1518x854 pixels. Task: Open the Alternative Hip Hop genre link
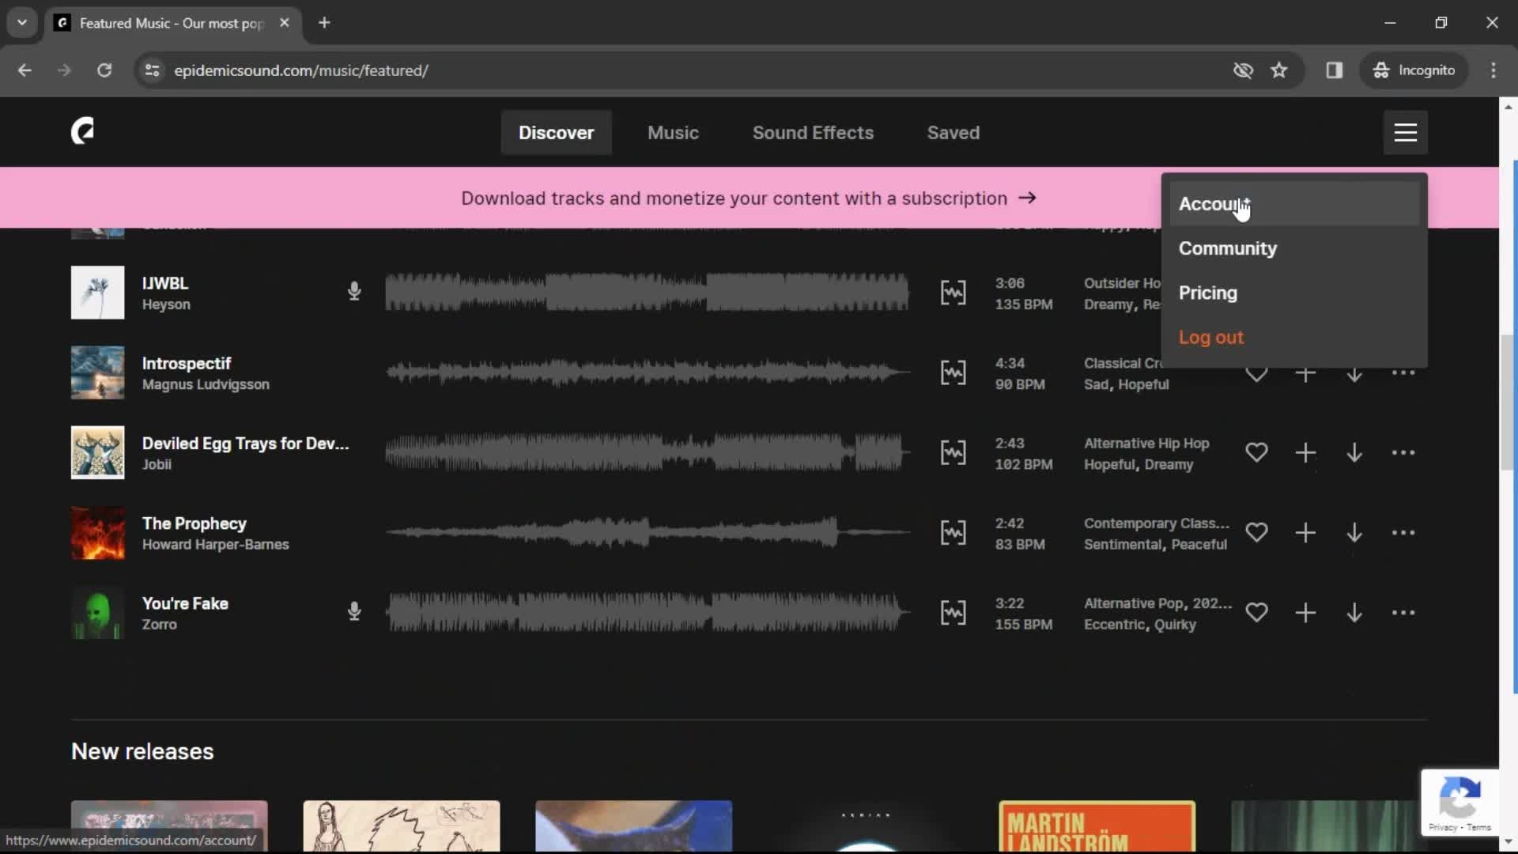1146,444
